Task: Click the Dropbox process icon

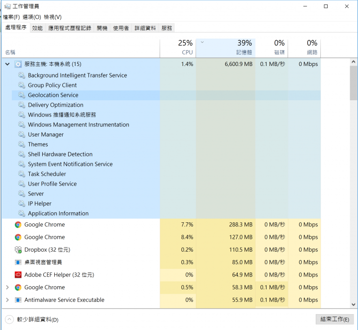Action: (18, 250)
